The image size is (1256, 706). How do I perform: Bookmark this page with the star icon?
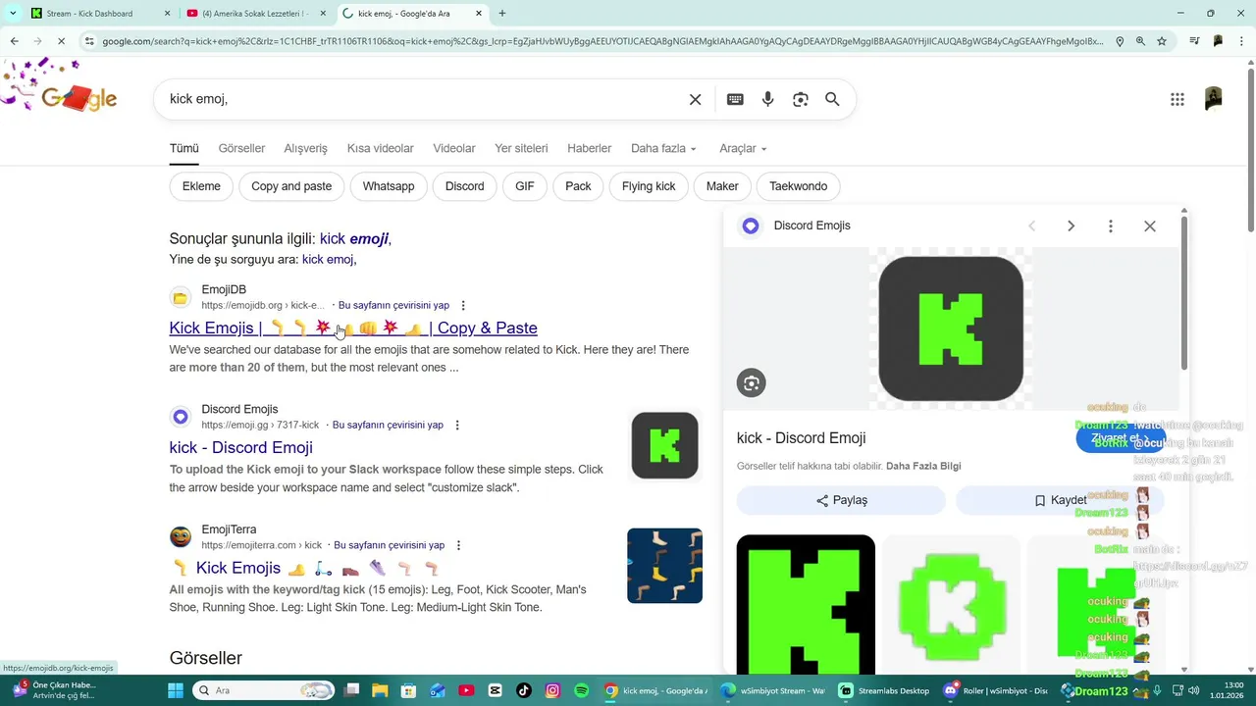[1162, 41]
